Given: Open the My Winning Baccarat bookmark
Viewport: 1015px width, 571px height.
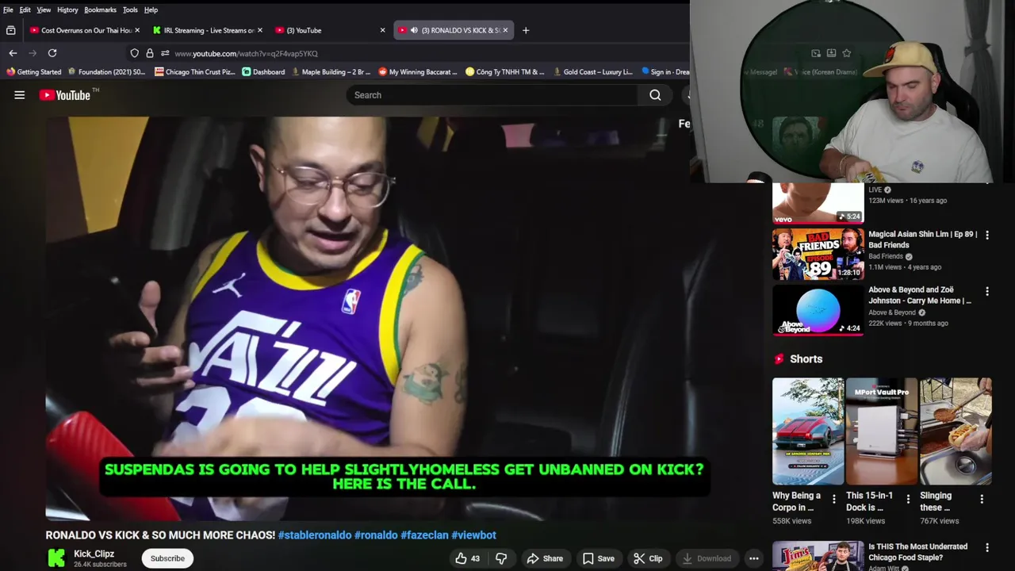Looking at the screenshot, I should [x=418, y=71].
